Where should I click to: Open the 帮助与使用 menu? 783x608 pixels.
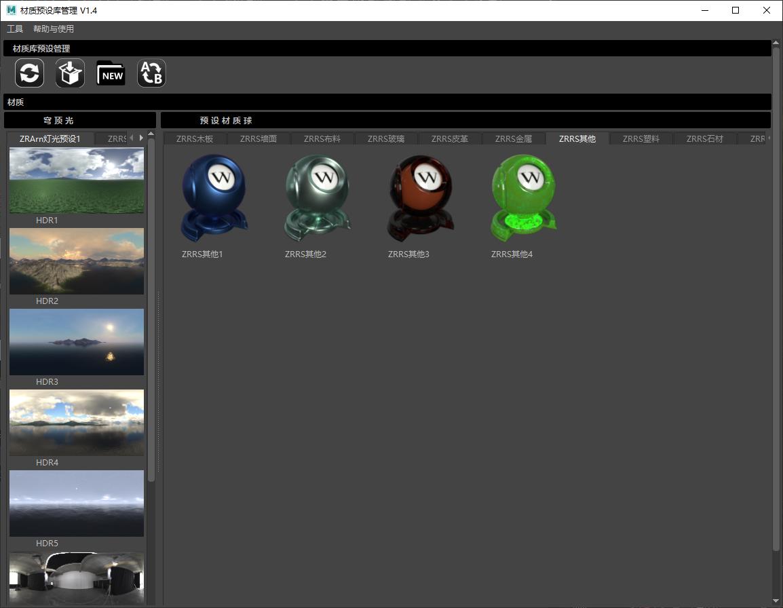click(x=54, y=29)
